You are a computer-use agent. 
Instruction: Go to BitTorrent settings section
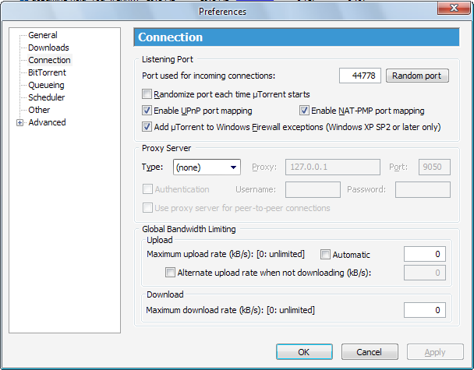47,72
